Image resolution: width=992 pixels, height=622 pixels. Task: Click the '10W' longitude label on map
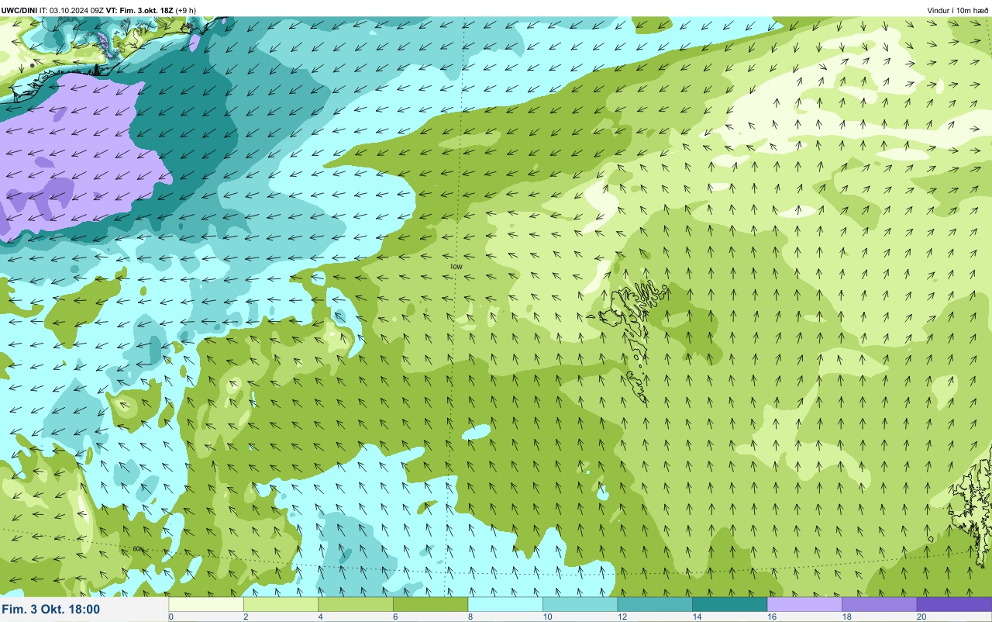point(456,267)
